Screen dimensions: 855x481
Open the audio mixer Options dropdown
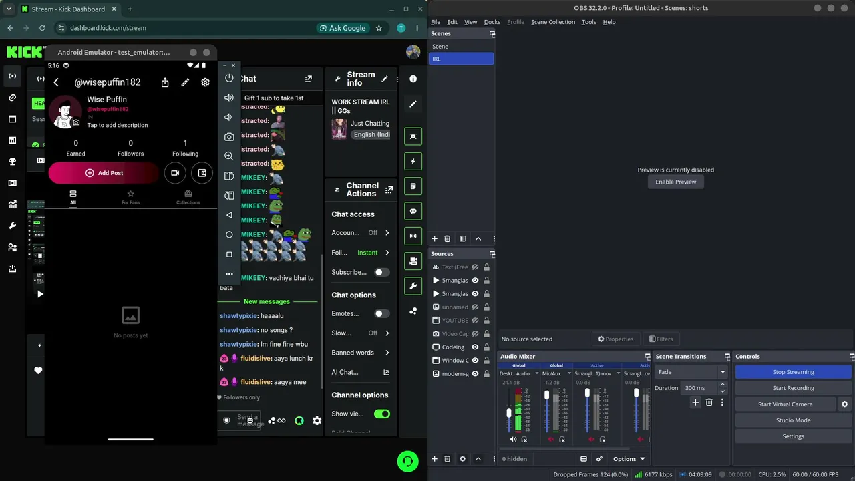(629, 459)
